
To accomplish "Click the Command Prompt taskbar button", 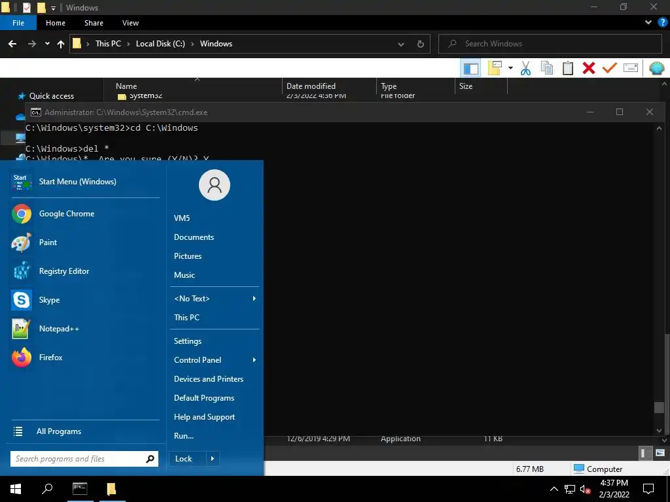I will 80,489.
